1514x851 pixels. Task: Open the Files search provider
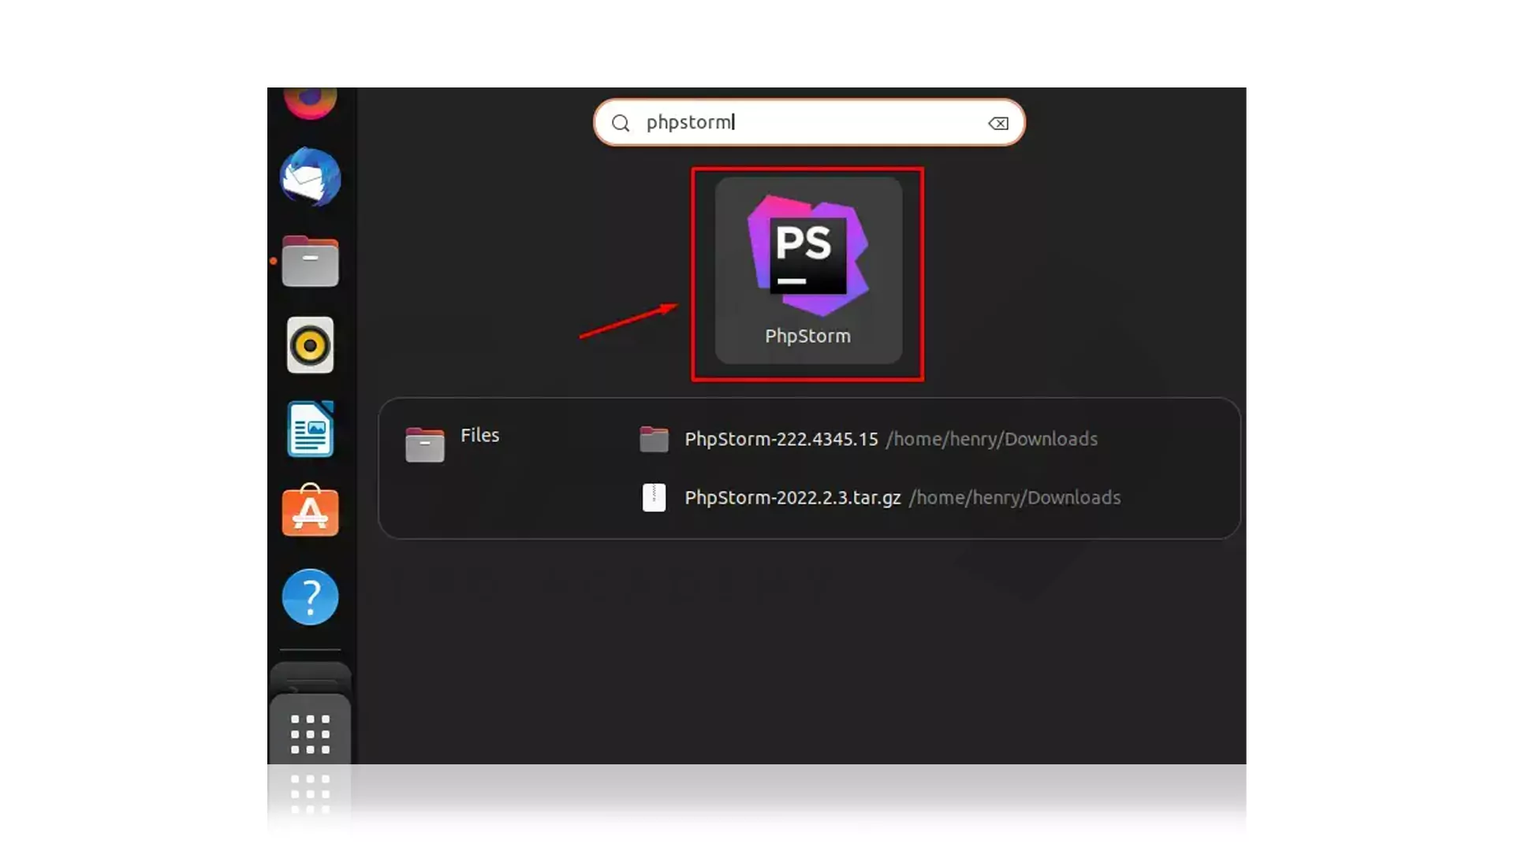pyautogui.click(x=453, y=444)
